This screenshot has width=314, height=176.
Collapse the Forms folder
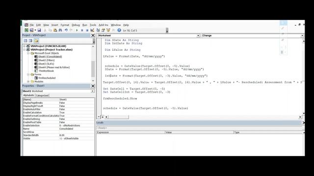pyautogui.click(x=28, y=74)
